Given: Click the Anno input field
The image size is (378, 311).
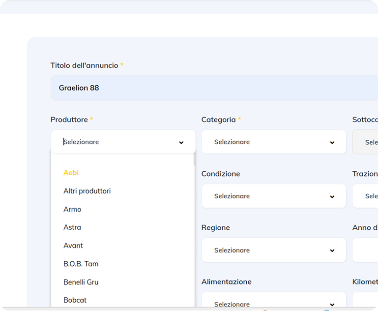Looking at the screenshot, I should pos(365,250).
